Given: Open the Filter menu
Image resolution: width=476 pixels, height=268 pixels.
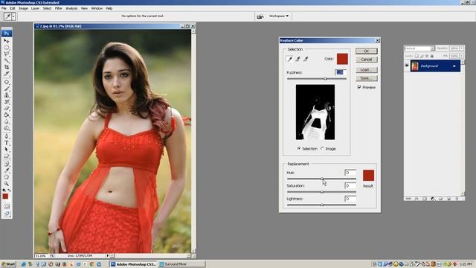Looking at the screenshot, I should click(x=58, y=8).
